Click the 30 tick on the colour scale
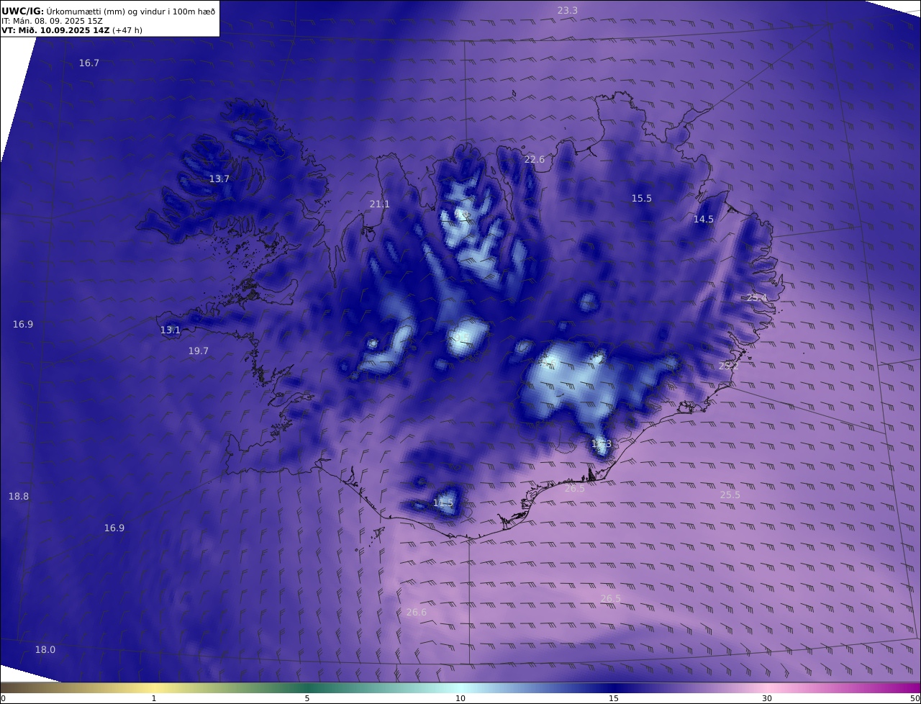Viewport: 921px width, 704px height. (767, 698)
